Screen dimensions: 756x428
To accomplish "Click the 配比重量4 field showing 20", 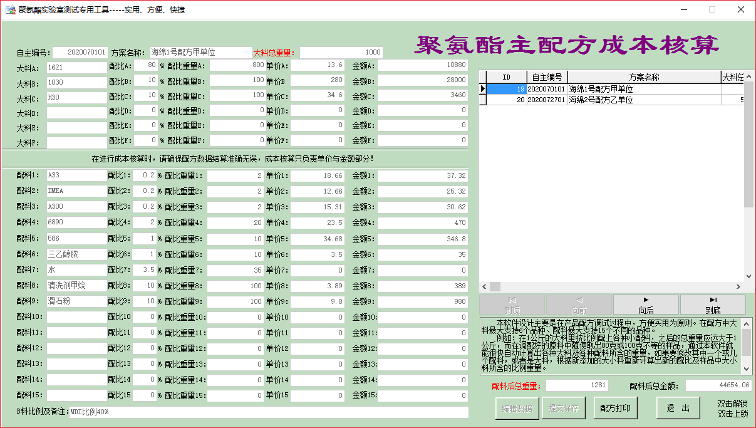I will [x=236, y=223].
